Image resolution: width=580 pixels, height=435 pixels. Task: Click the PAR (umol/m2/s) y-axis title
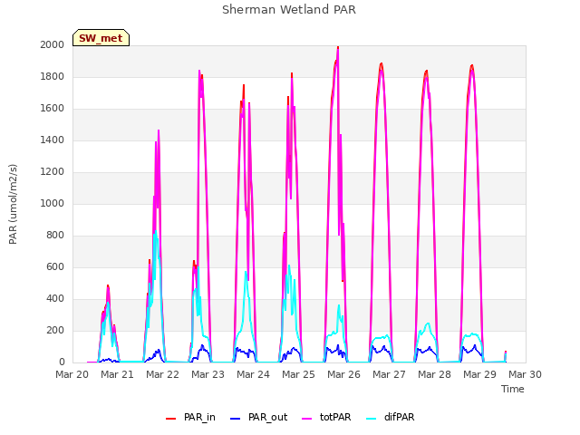pyautogui.click(x=13, y=204)
